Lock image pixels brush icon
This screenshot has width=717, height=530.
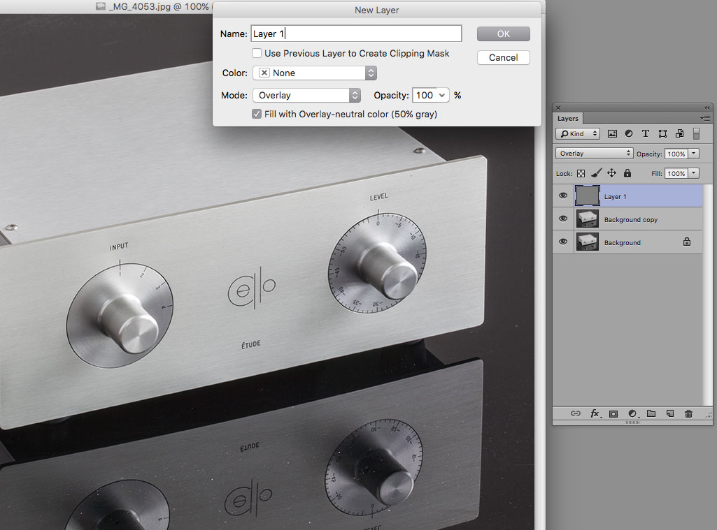596,173
